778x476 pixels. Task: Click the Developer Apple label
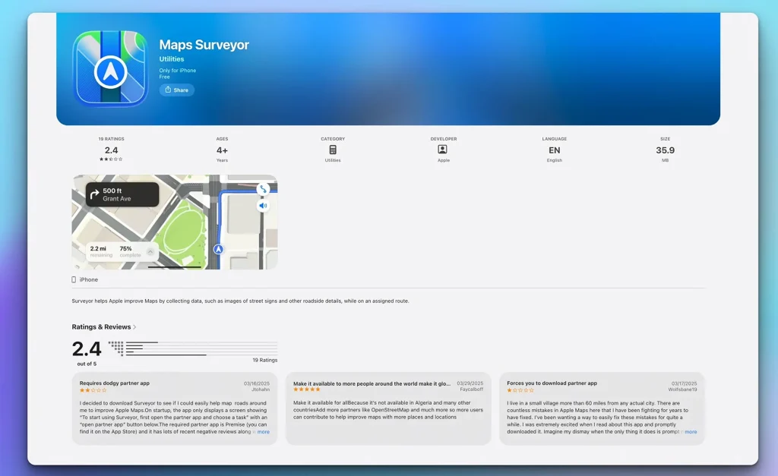tap(444, 160)
